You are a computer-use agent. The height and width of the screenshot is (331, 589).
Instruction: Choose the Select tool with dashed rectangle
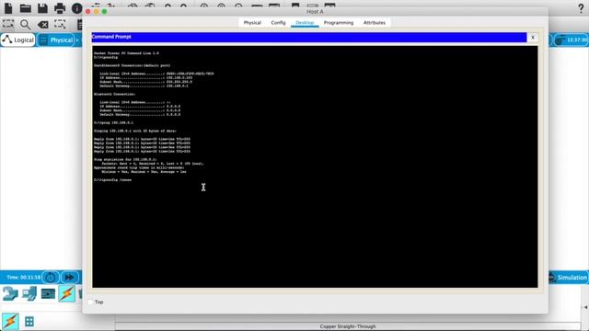[8, 25]
